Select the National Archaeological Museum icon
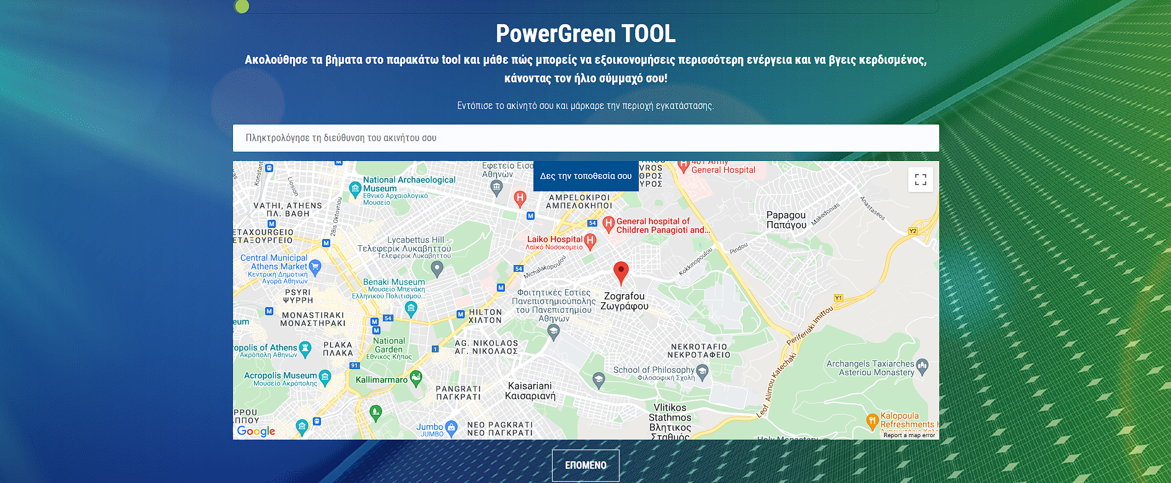This screenshot has width=1171, height=483. click(355, 188)
